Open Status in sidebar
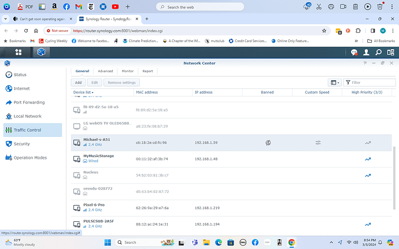The height and width of the screenshot is (249, 399). click(32, 75)
